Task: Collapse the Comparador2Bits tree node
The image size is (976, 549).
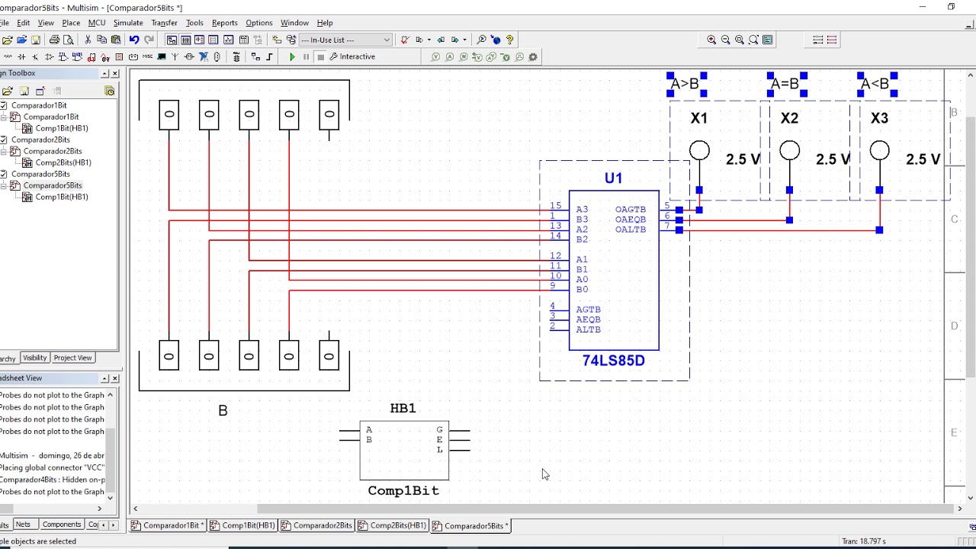Action: click(x=4, y=151)
